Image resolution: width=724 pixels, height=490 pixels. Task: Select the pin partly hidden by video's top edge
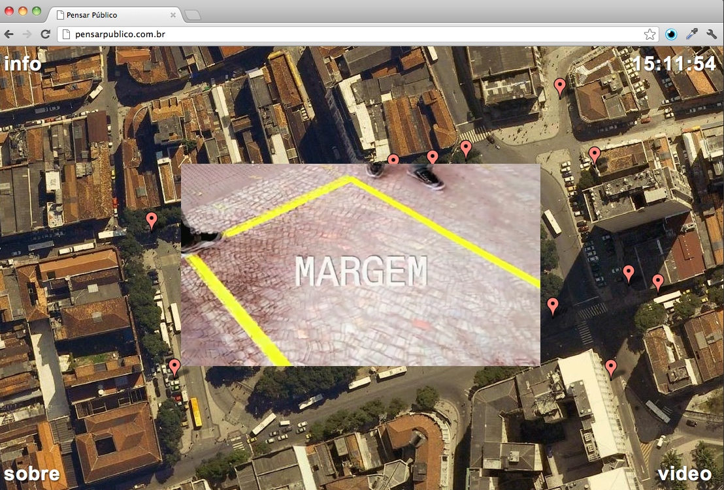(x=393, y=159)
